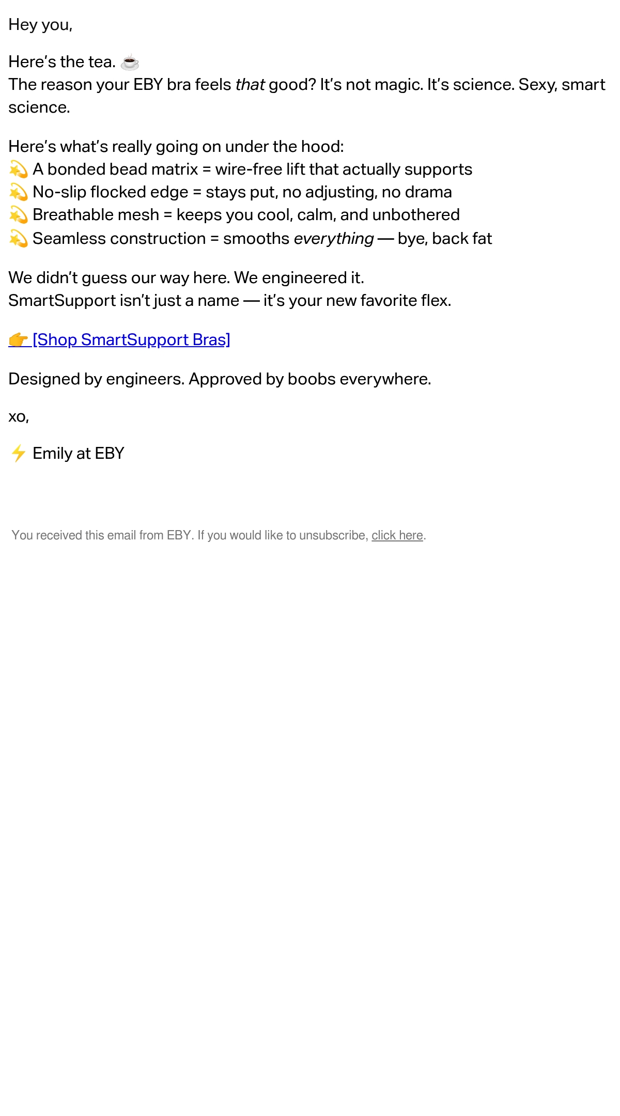This screenshot has height=1116, width=620.
Task: Click the 'under the hood' heading line
Action: pyautogui.click(x=176, y=147)
